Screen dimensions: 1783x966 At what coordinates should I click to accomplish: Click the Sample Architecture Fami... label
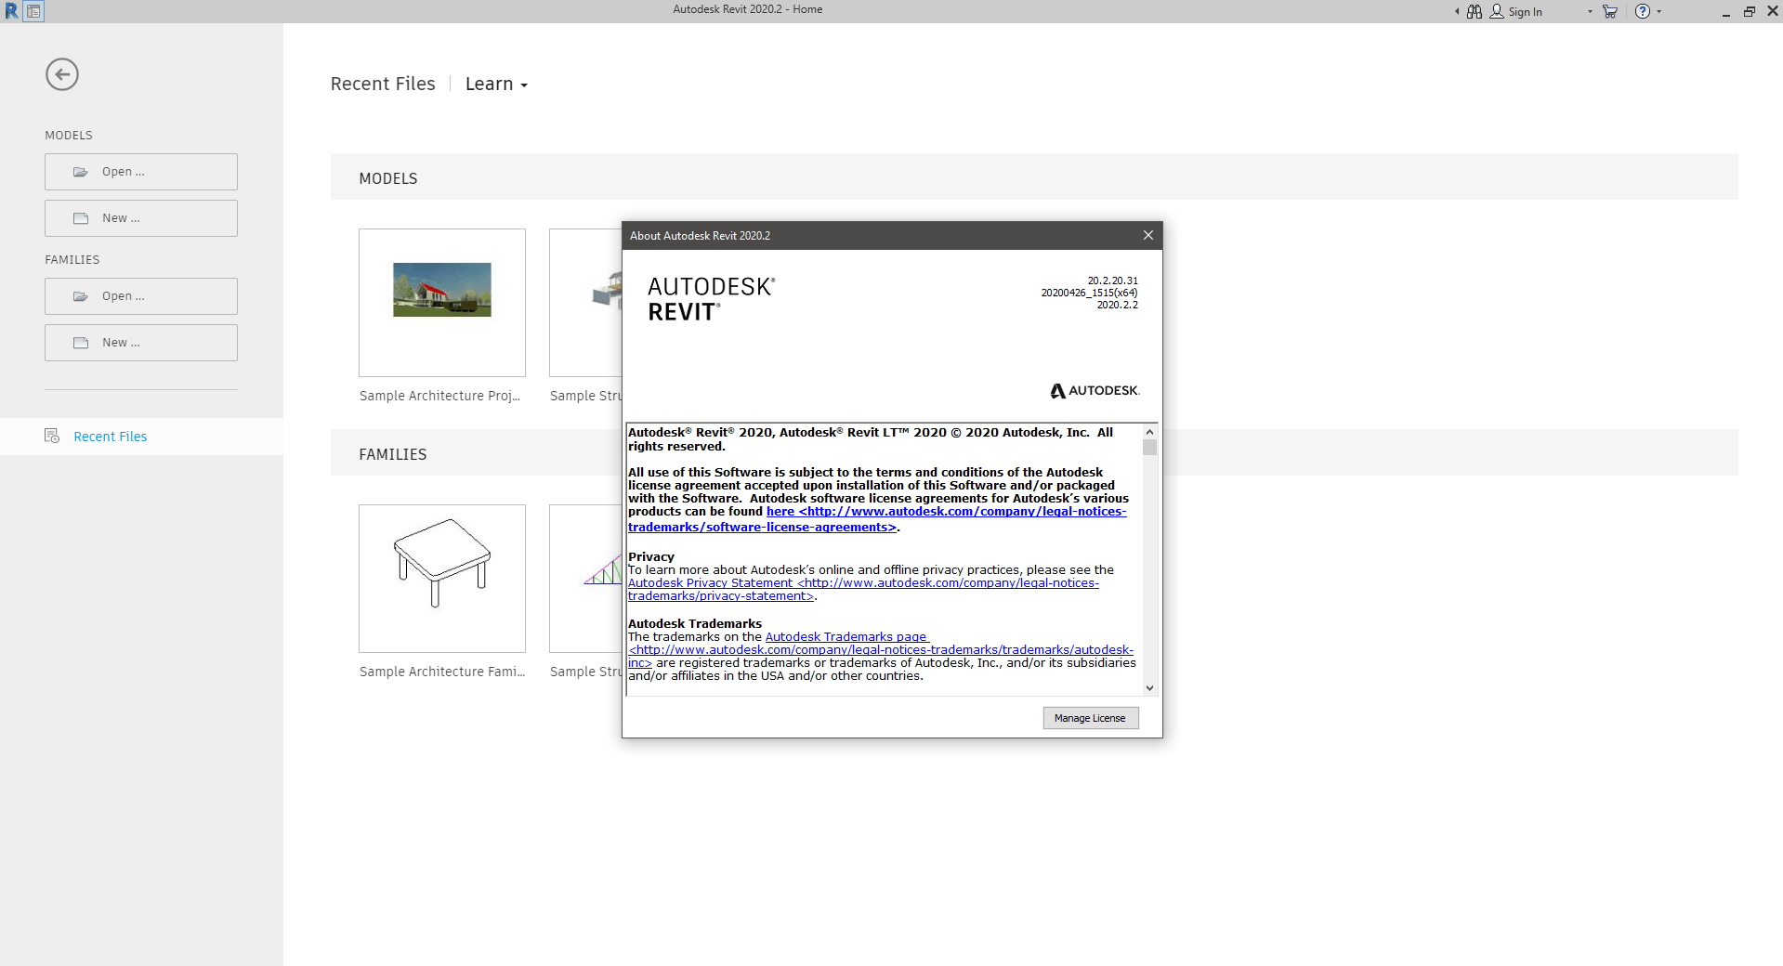click(x=442, y=672)
